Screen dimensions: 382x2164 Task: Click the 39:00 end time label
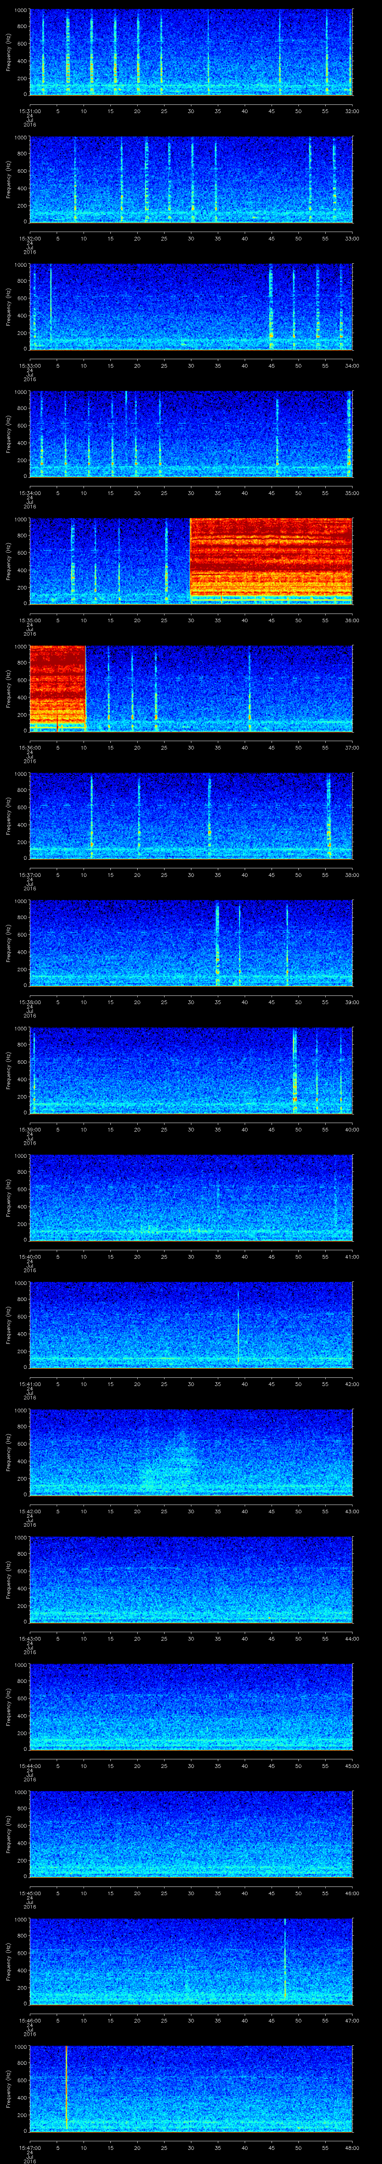[352, 1002]
